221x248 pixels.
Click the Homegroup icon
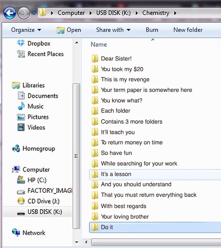tap(16, 149)
